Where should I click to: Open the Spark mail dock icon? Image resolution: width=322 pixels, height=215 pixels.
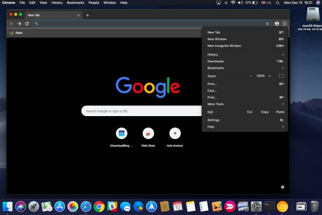[151, 206]
